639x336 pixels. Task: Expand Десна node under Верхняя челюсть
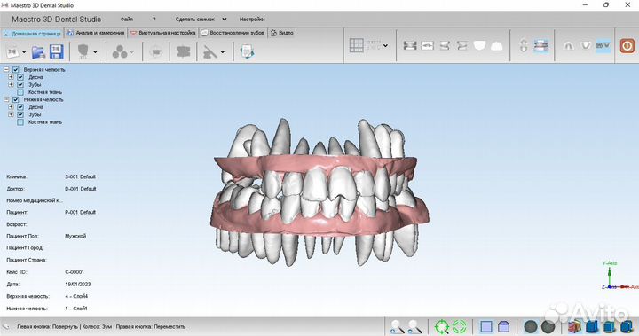(11, 77)
